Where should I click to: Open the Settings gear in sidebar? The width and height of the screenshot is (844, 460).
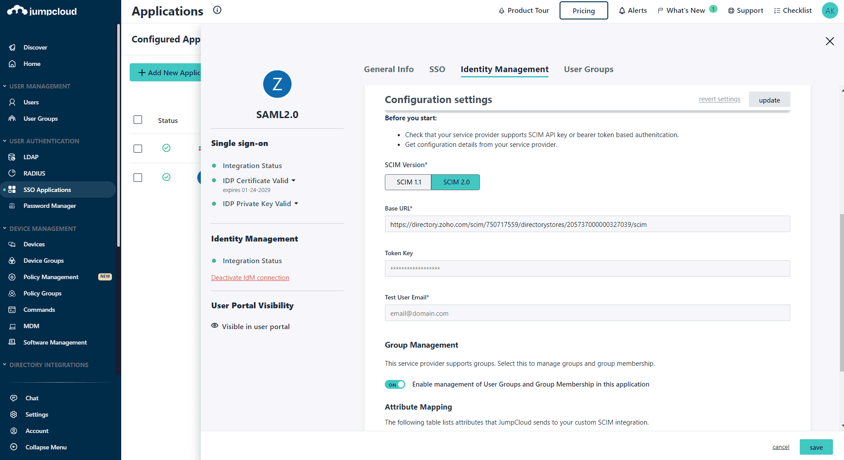point(14,414)
